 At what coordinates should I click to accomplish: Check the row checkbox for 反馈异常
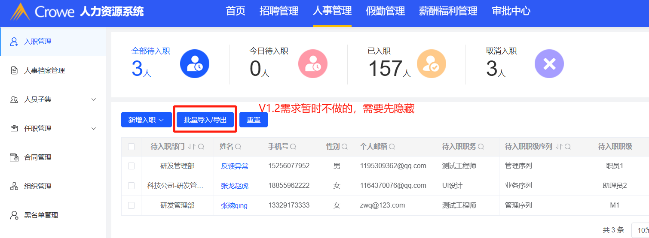point(132,166)
